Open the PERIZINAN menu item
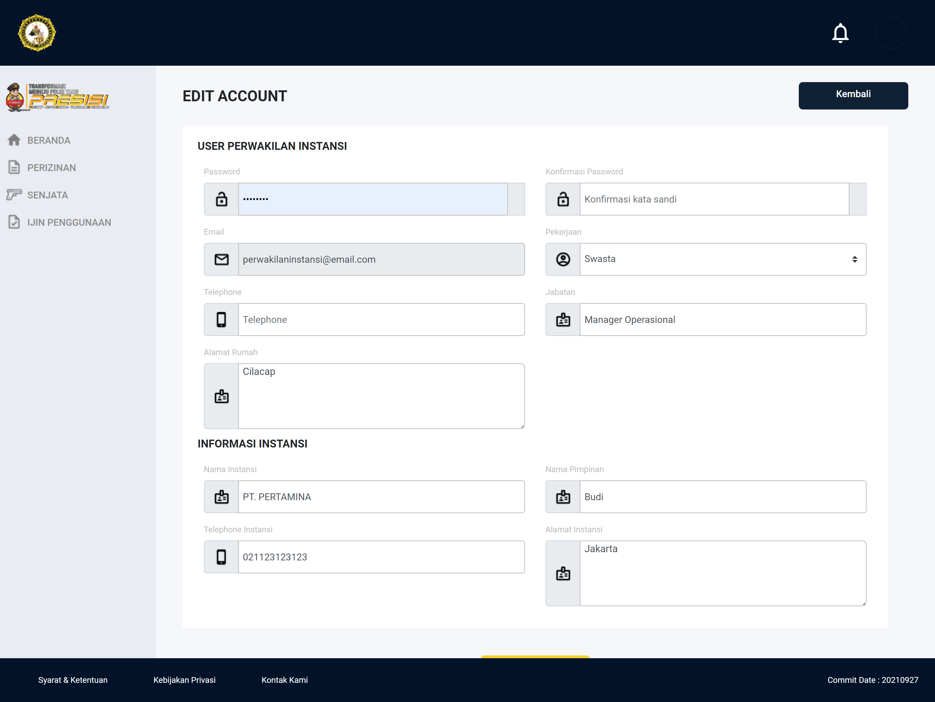The image size is (935, 702). point(52,168)
